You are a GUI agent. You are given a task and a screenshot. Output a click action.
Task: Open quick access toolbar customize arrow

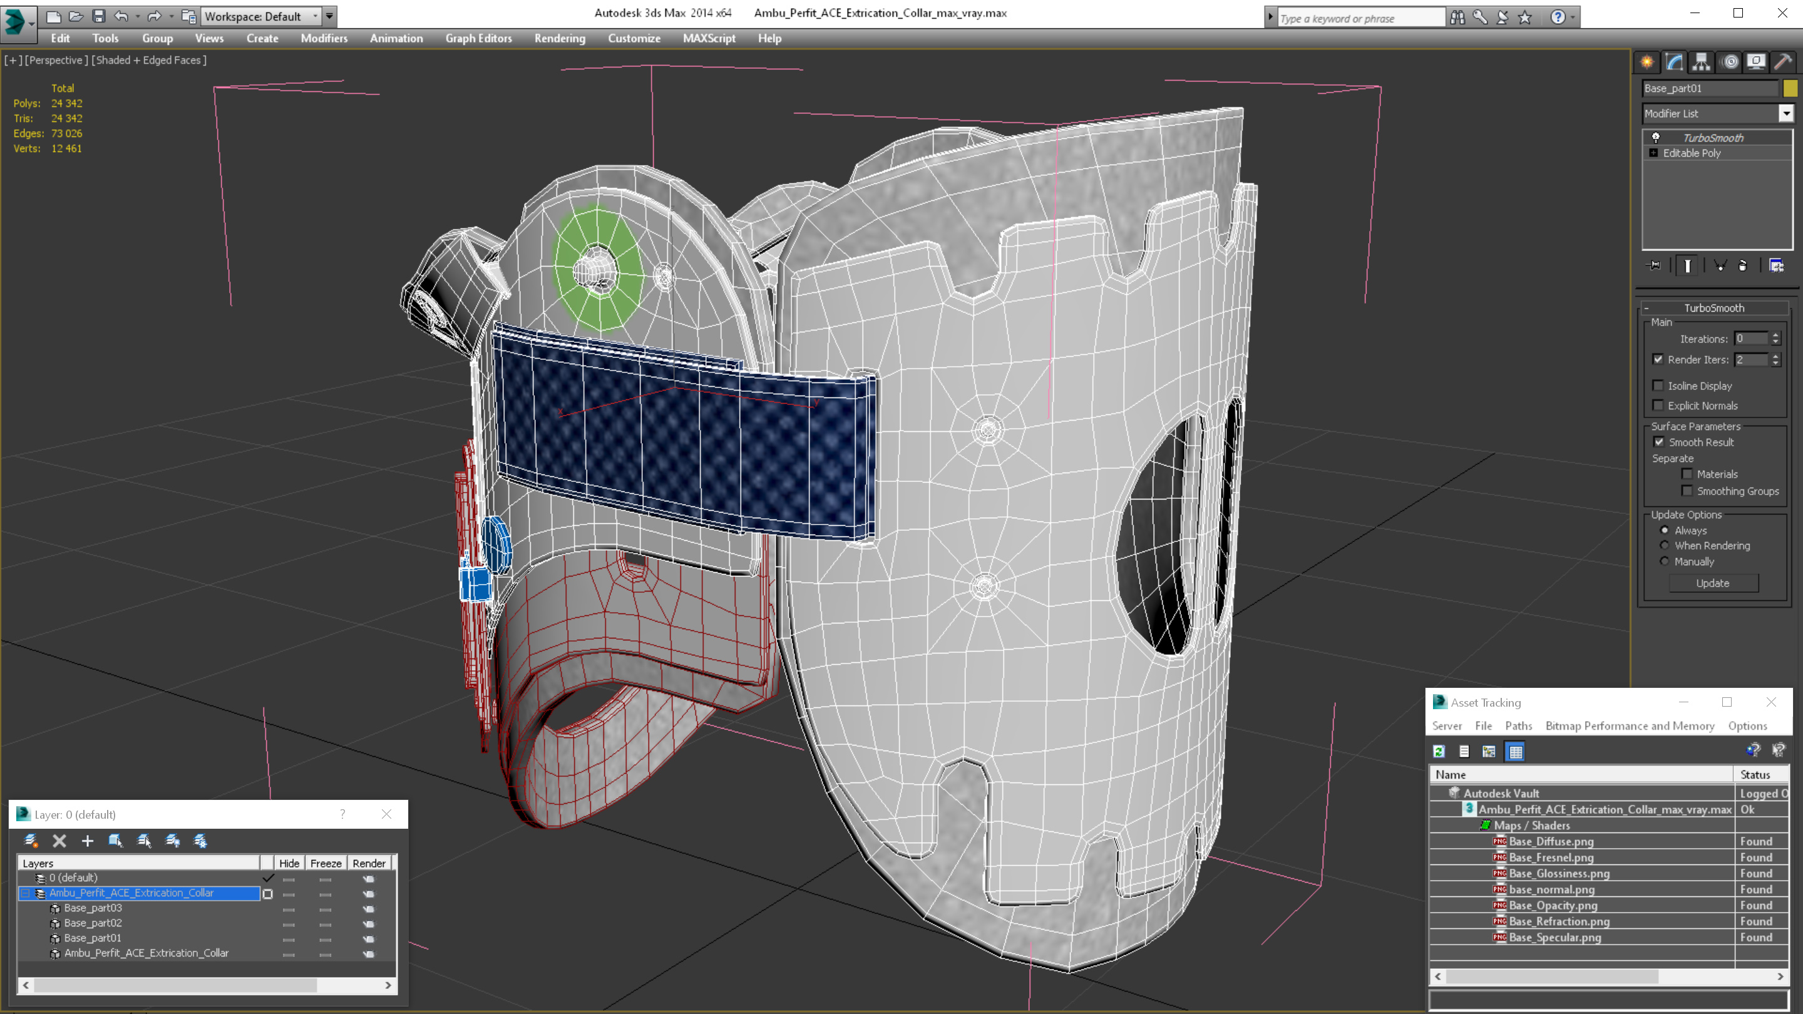330,16
